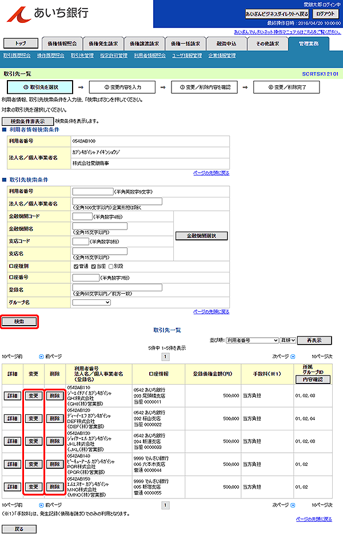
Task: Open the 債権一括請求 tab
Action: [185, 43]
